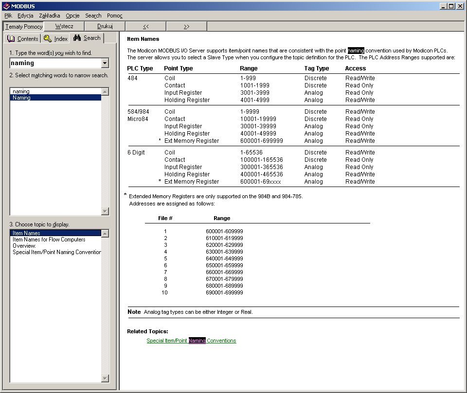Viewport: 467px width, 393px height.
Task: Click file range '650001-659999'
Action: (224, 265)
